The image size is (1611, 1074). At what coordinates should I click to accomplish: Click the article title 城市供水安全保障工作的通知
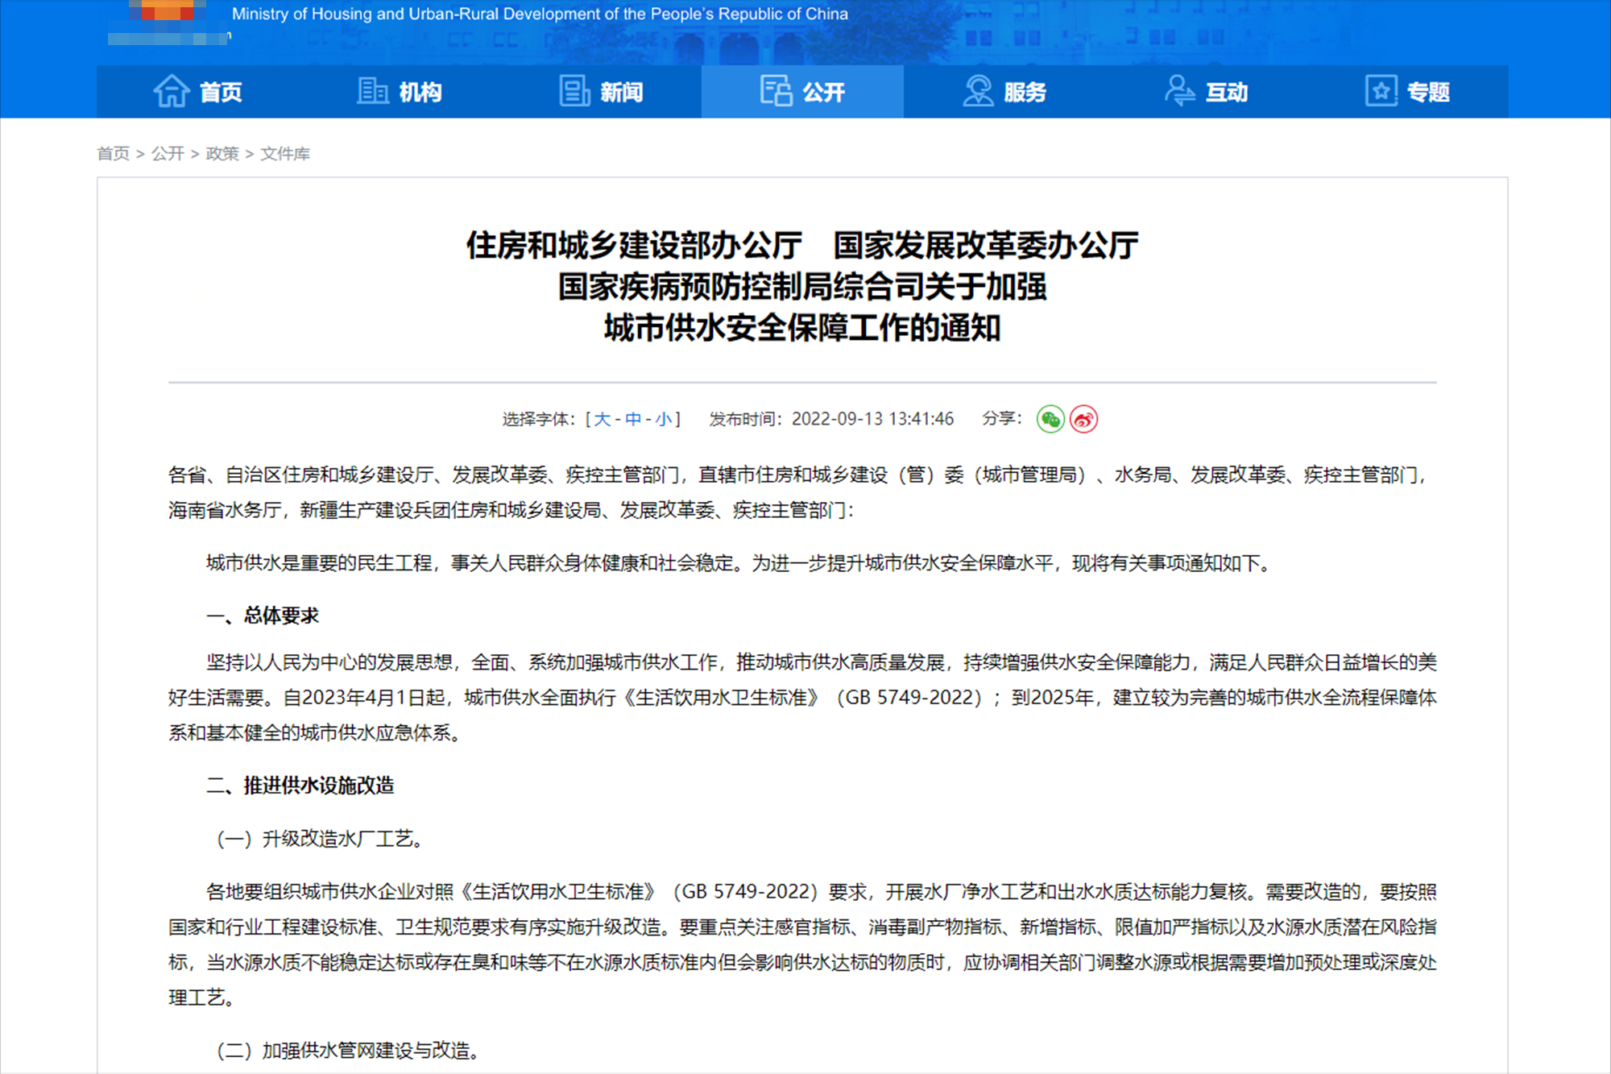[802, 328]
